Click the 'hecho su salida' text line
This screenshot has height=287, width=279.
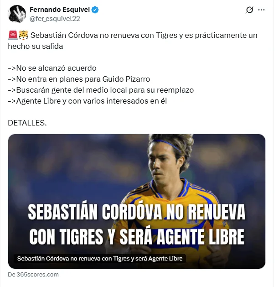click(x=36, y=46)
